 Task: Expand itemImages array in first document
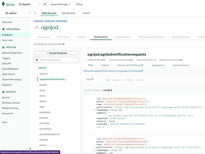95,110
